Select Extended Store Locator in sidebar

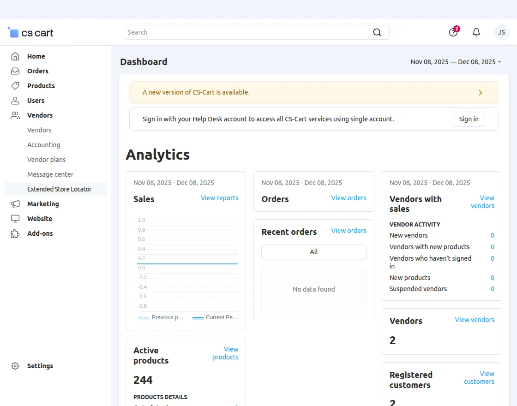tap(59, 189)
